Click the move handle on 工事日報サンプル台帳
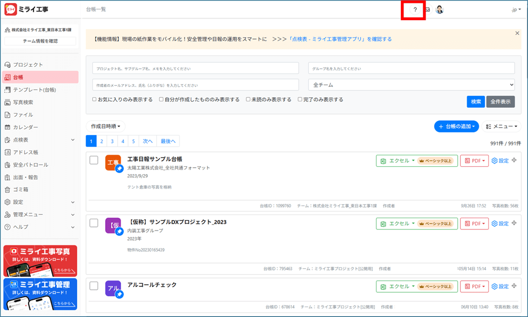This screenshot has height=317, width=528. (514, 160)
